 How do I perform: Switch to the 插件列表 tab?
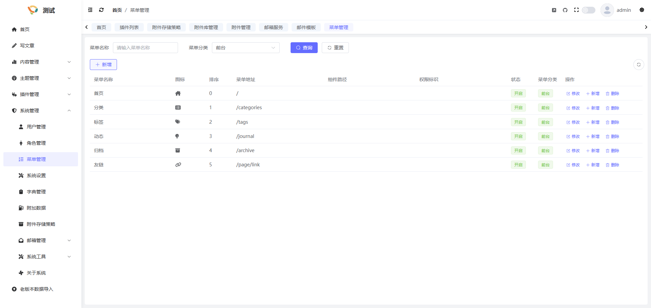[x=129, y=27]
